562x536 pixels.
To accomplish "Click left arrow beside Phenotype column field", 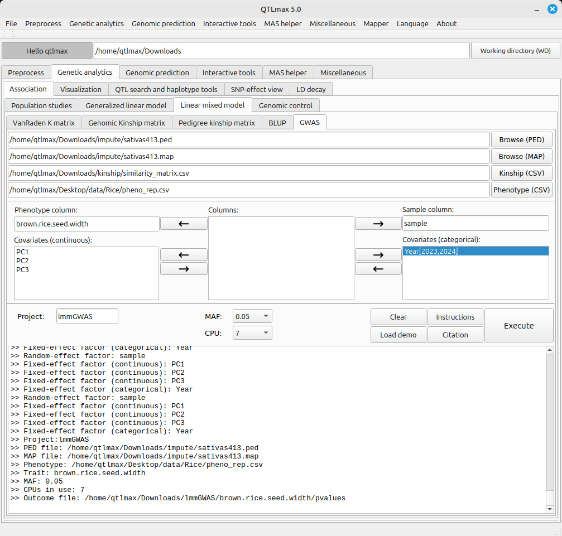I will pyautogui.click(x=184, y=224).
